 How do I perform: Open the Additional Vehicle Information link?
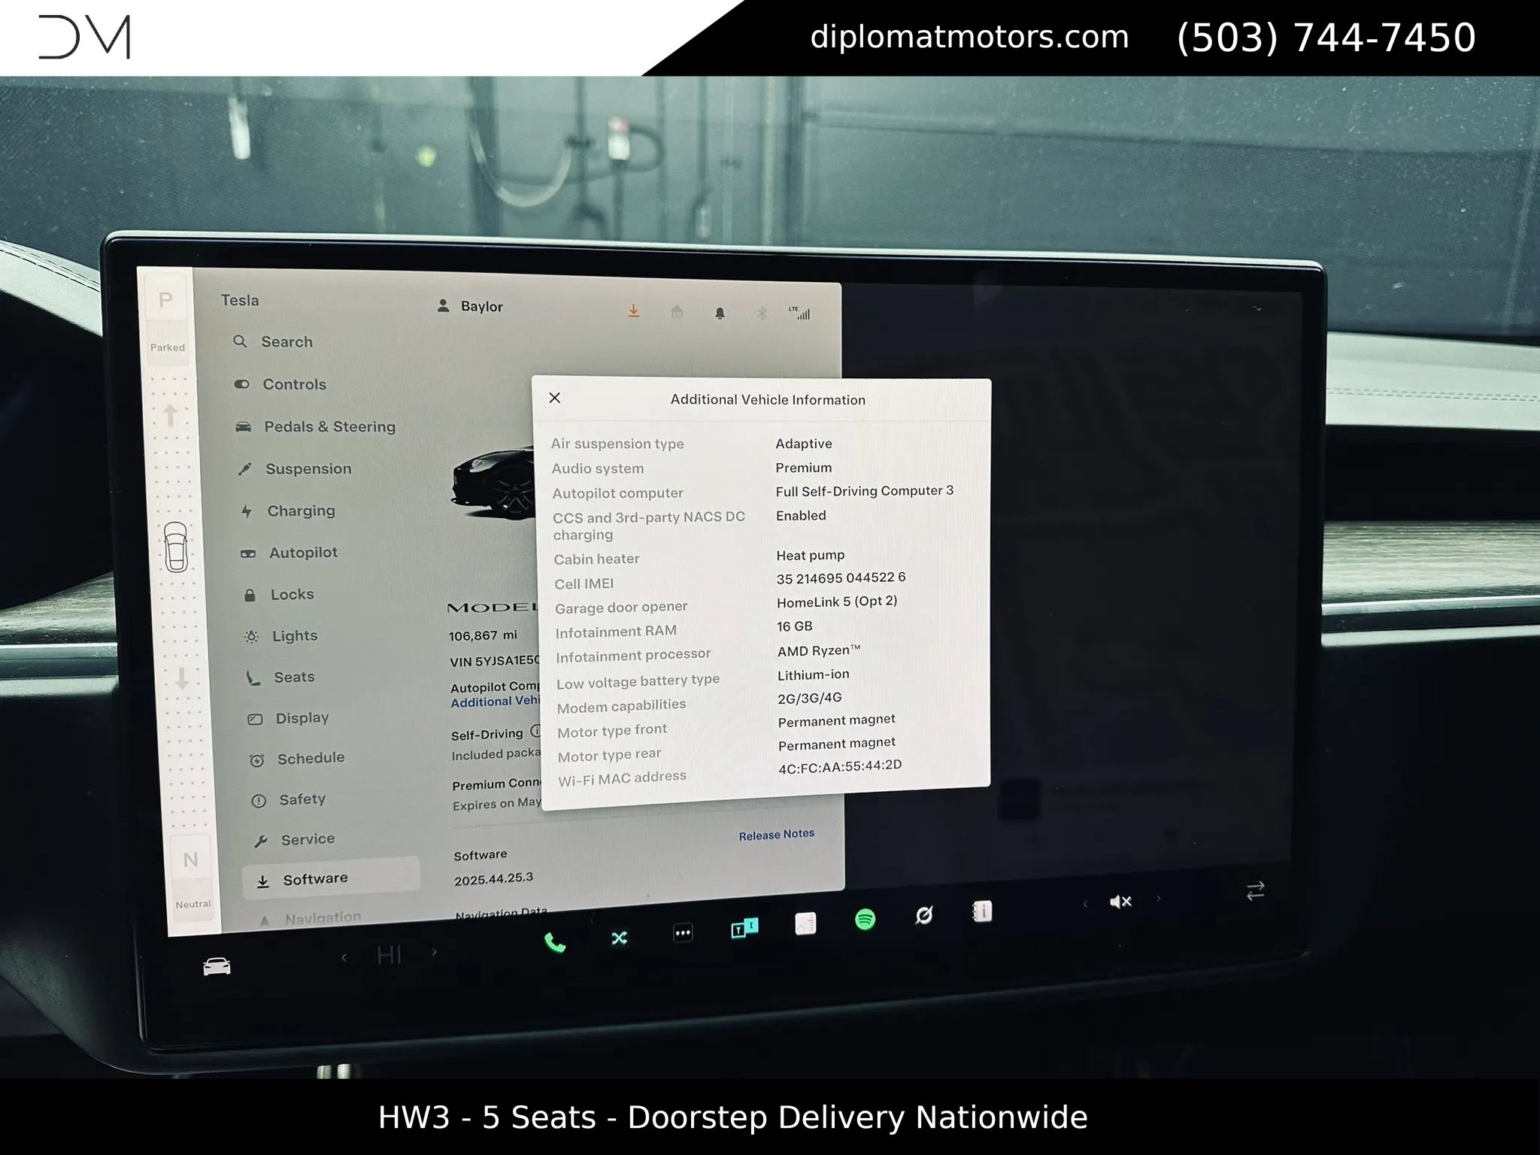pos(496,702)
